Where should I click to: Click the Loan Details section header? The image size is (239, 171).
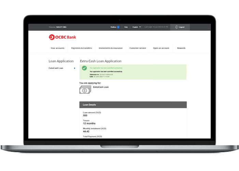[x=133, y=105]
